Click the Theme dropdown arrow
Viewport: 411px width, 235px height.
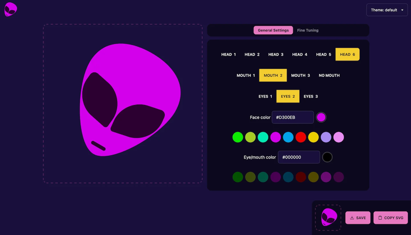tap(402, 10)
